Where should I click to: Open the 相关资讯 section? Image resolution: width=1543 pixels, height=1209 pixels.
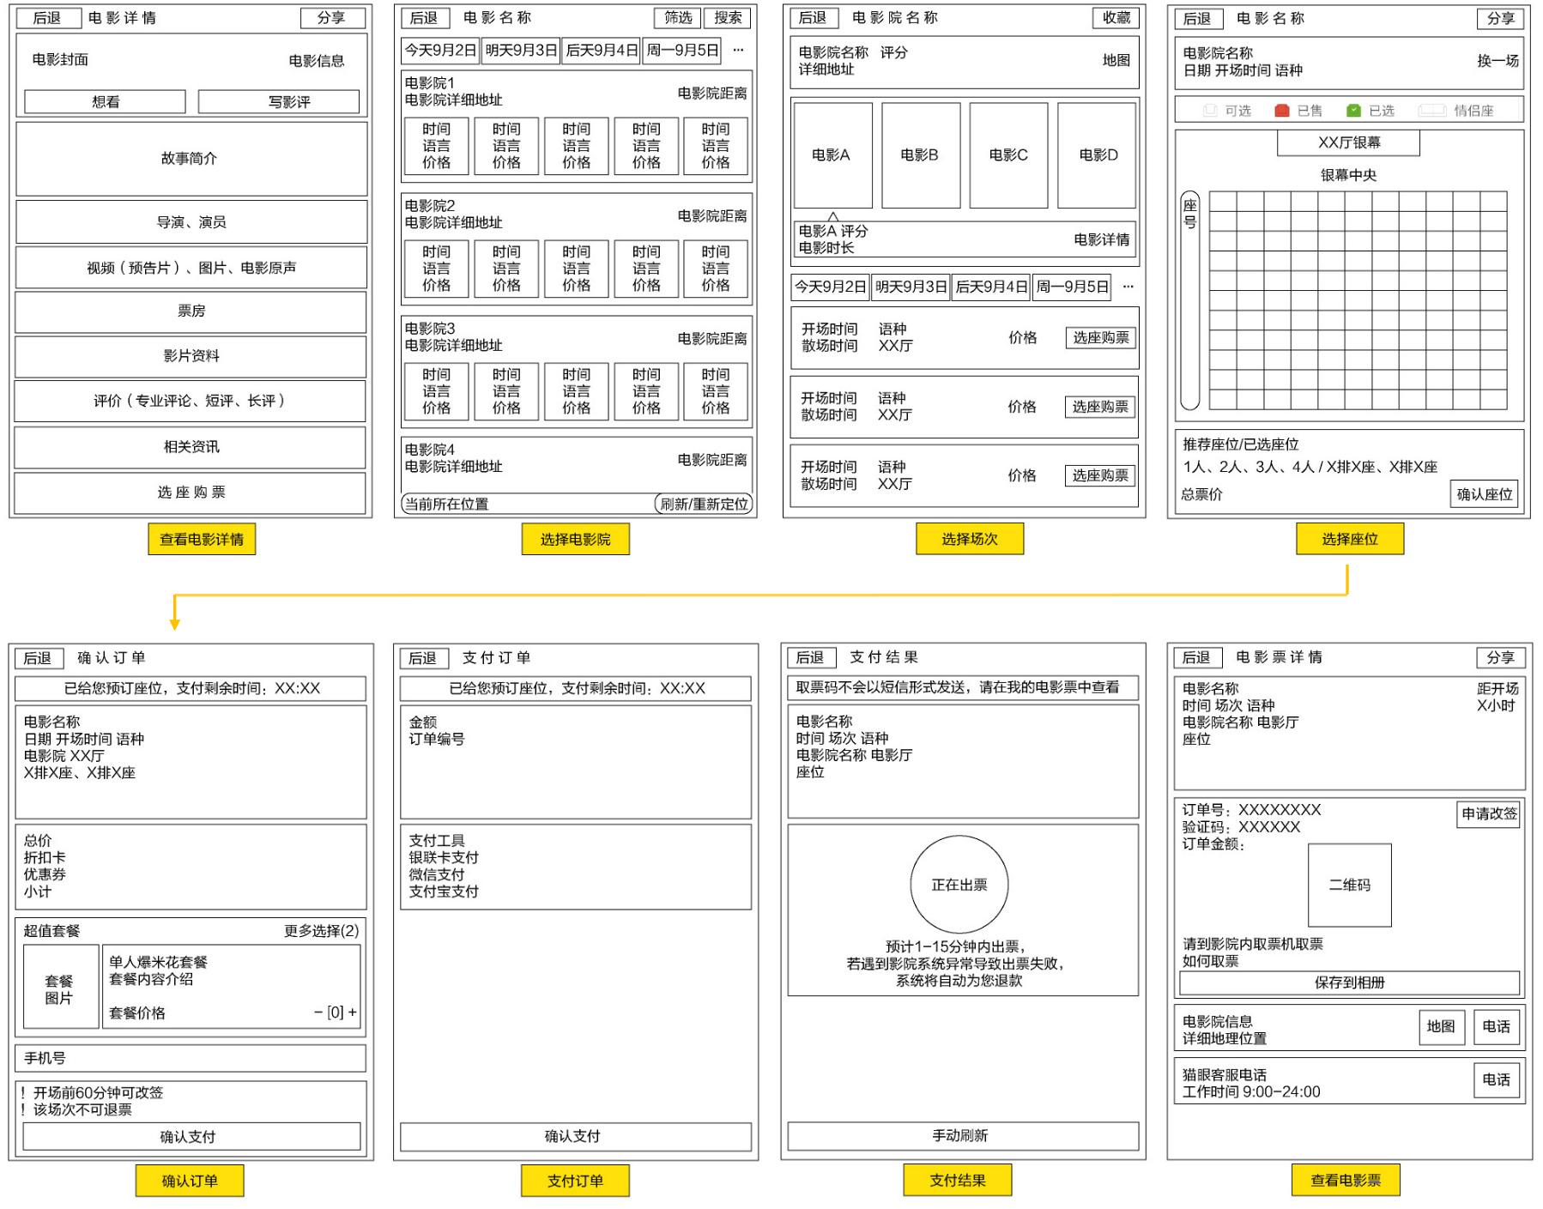tap(191, 447)
